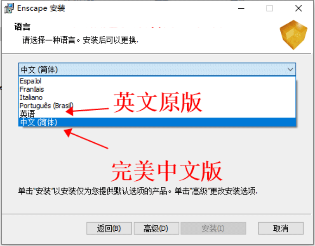The height and width of the screenshot is (246, 315).
Task: Choose Italiano in the language list
Action: [157, 97]
